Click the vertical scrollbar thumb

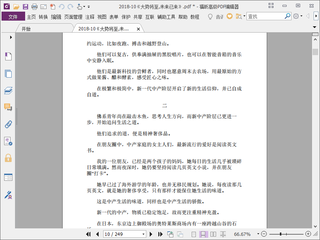(x=315, y=52)
